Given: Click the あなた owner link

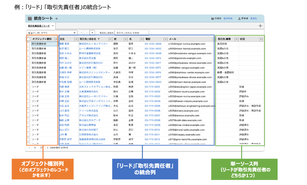Looking at the screenshot, I should [x=254, y=18].
